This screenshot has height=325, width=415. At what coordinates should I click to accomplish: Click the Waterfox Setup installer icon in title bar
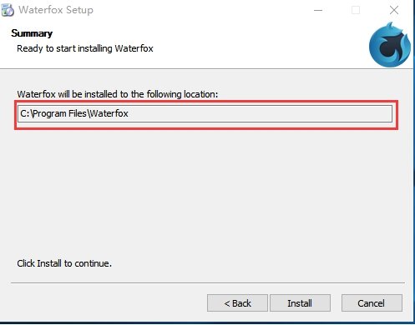coord(8,10)
